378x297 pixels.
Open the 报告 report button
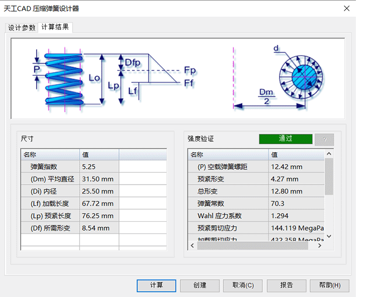tap(286, 286)
